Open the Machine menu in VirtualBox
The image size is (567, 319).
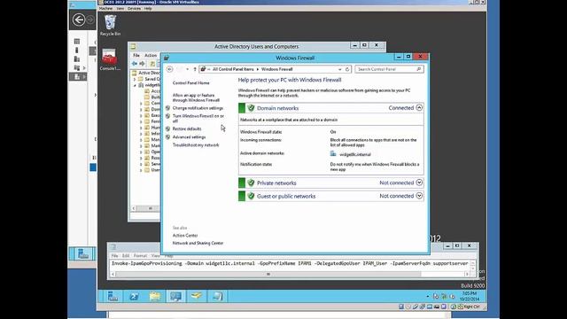tap(105, 8)
